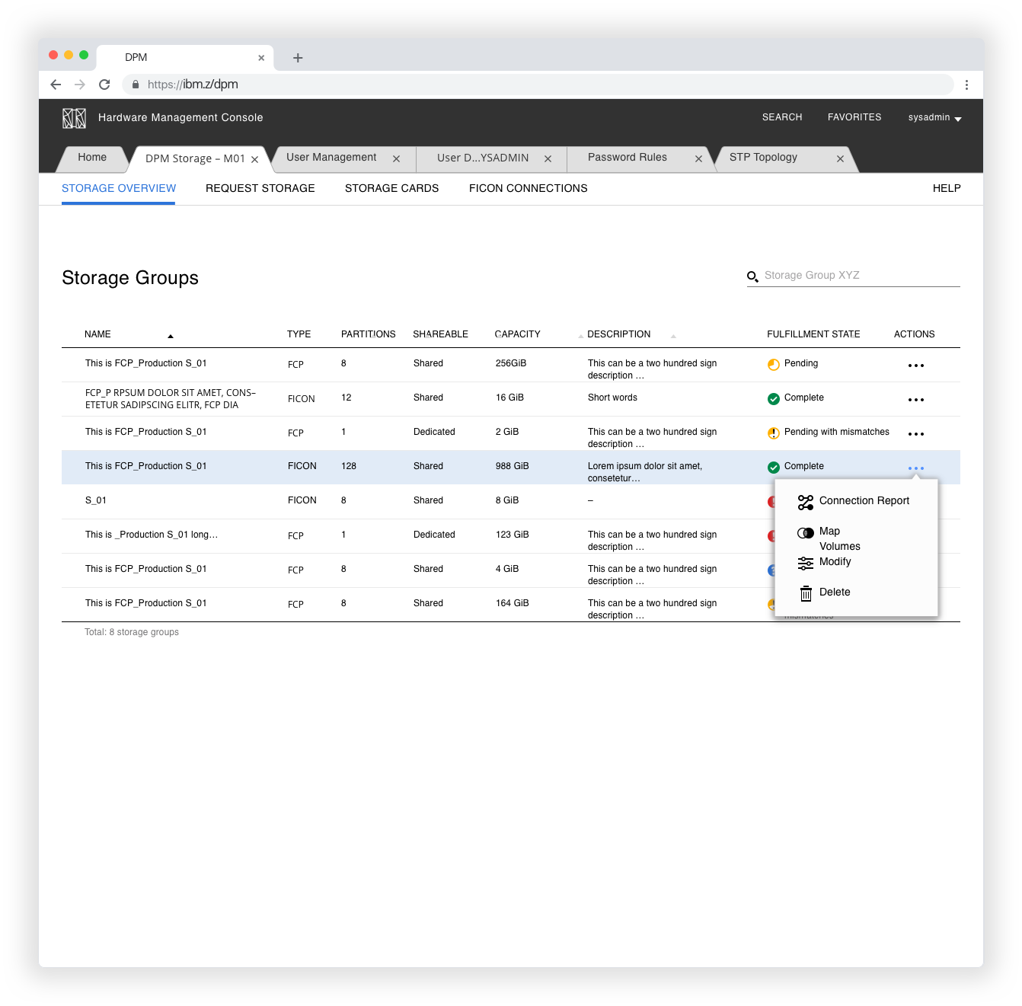Click the Hardware Management Console logo

tap(73, 117)
